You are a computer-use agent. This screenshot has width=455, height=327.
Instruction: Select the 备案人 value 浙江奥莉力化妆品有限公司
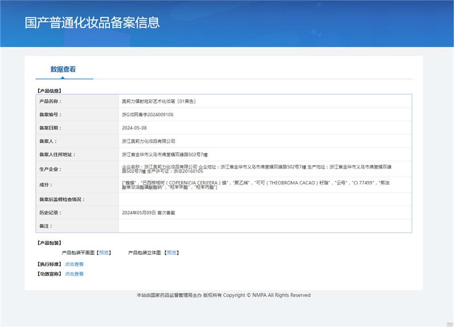pos(148,141)
